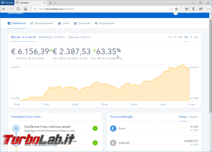Image resolution: width=212 pixels, height=152 pixels.
Task: Open the browser home page icon
Action: [x=25, y=9]
